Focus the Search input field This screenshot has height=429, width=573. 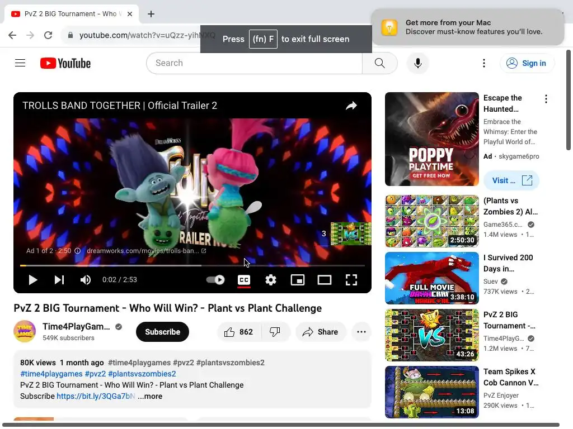(x=255, y=63)
